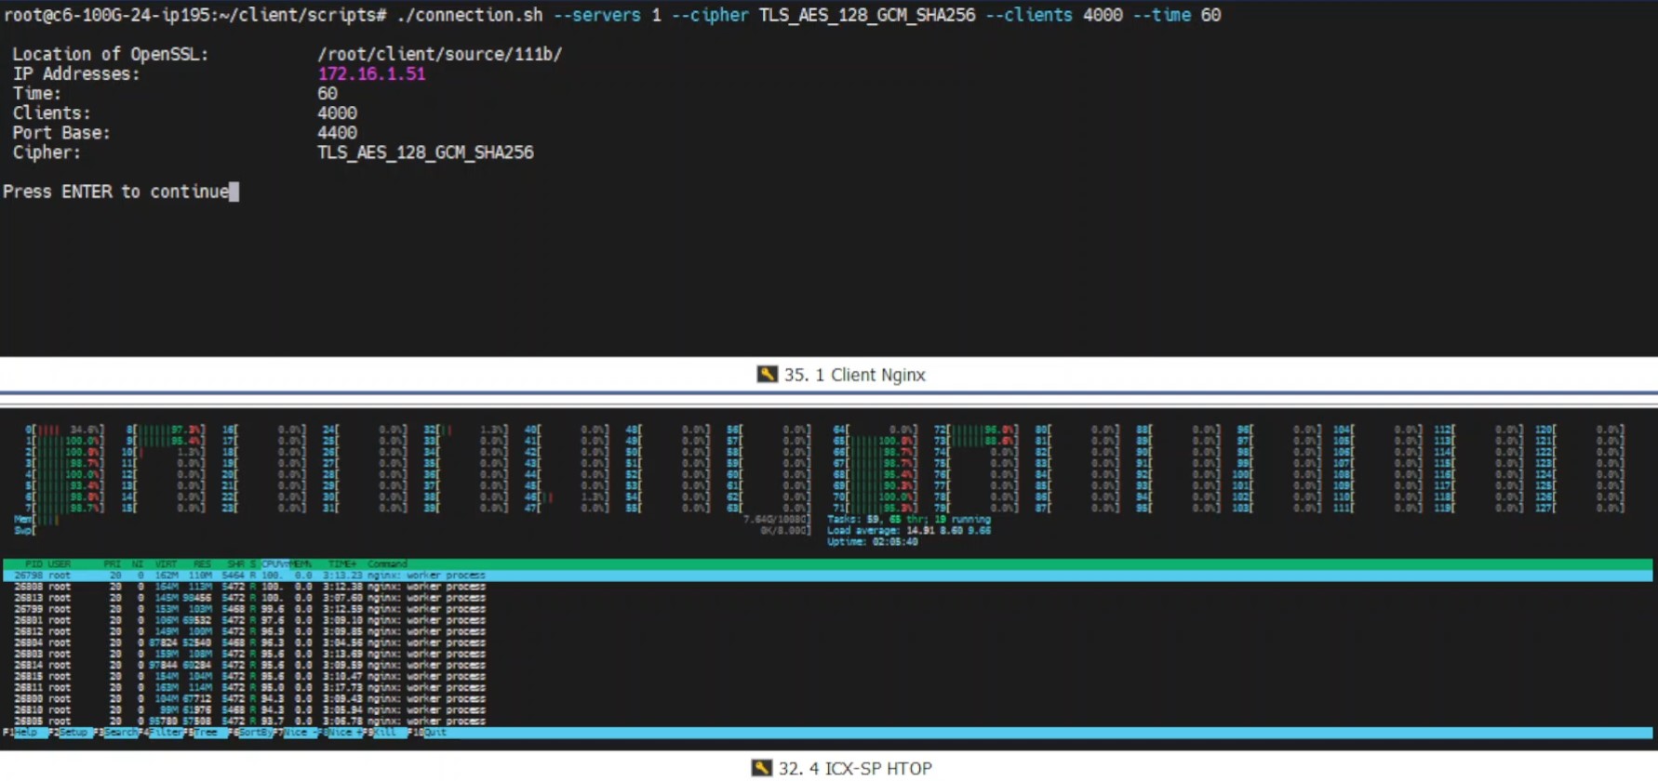Image resolution: width=1658 pixels, height=781 pixels.
Task: Switch to the 35. 1 Client Nginx tab
Action: [854, 375]
